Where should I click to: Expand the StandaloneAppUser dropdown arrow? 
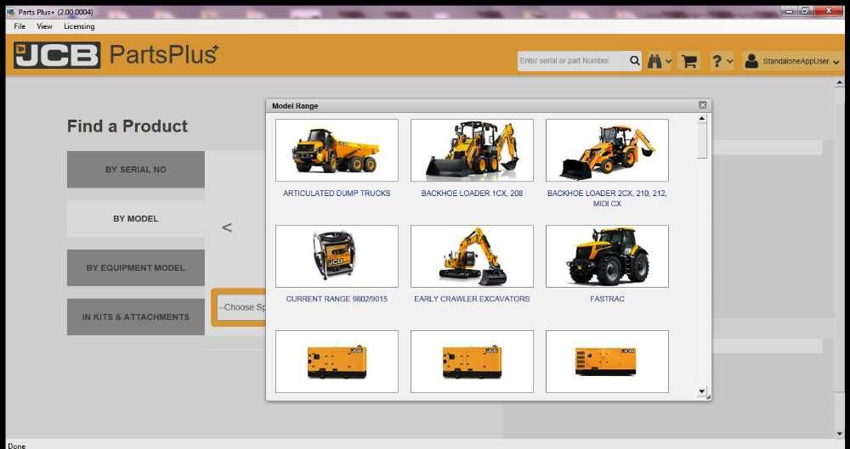(x=836, y=62)
